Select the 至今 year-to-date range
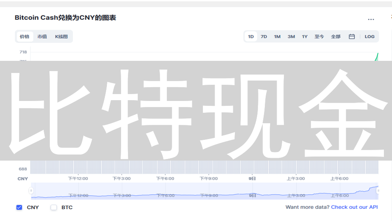Viewport: 392px width, 221px height. (x=319, y=36)
